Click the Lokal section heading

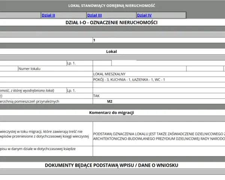point(111,51)
